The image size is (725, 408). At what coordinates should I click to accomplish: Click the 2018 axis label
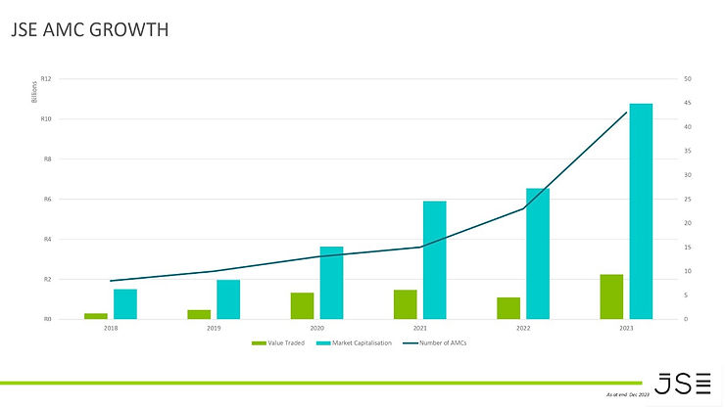[111, 328]
